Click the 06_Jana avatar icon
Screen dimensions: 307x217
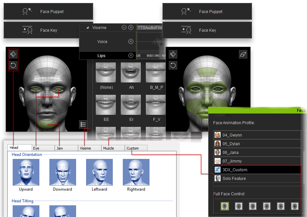click(218, 152)
